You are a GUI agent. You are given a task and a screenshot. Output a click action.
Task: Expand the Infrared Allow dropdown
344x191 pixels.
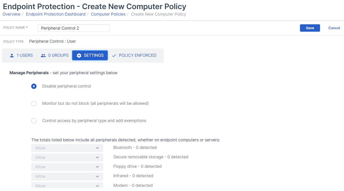67,176
